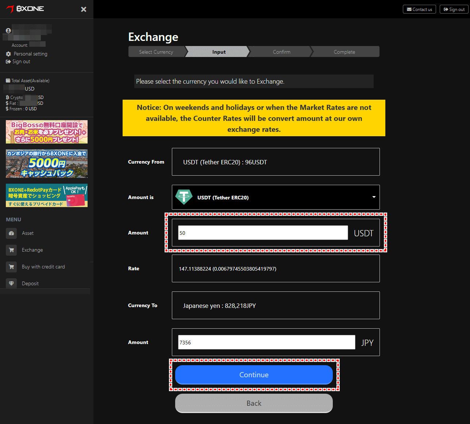Open Buy with credit card menu item
Image resolution: width=470 pixels, height=424 pixels.
(x=43, y=267)
